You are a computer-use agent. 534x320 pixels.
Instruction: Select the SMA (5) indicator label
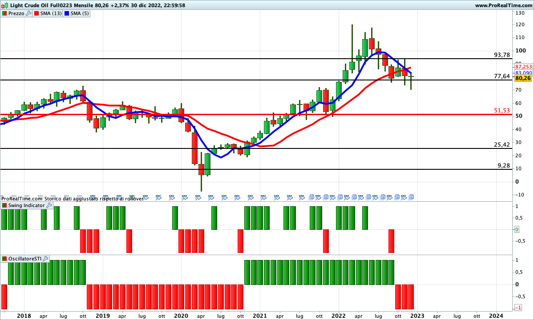click(80, 13)
